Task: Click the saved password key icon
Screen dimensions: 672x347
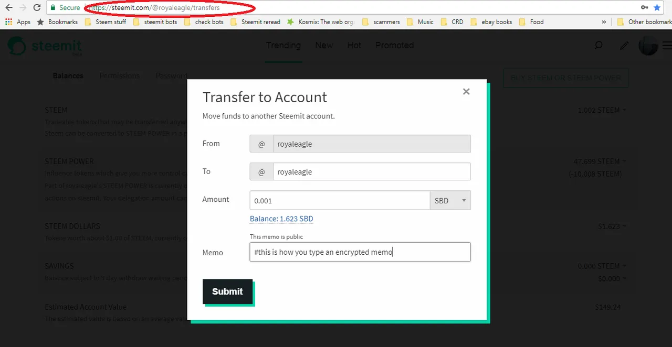Action: (644, 8)
